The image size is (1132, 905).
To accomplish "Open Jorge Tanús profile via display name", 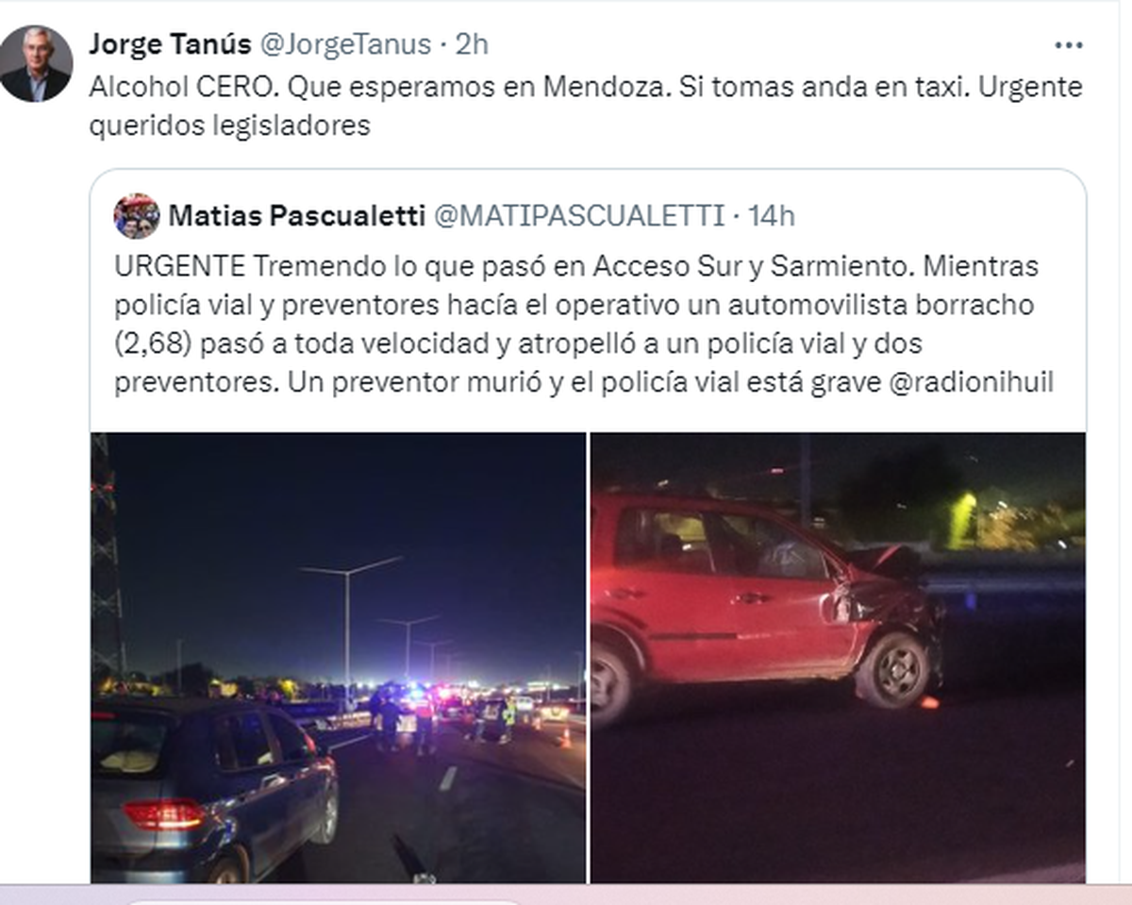I will (170, 43).
